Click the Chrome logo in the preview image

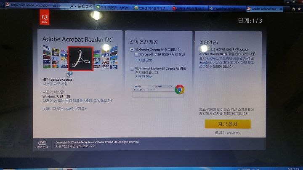click(179, 90)
